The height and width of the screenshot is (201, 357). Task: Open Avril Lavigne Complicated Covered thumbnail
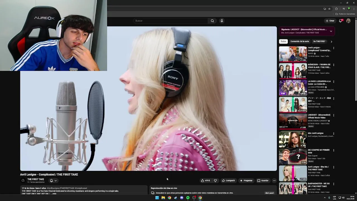coord(293,54)
